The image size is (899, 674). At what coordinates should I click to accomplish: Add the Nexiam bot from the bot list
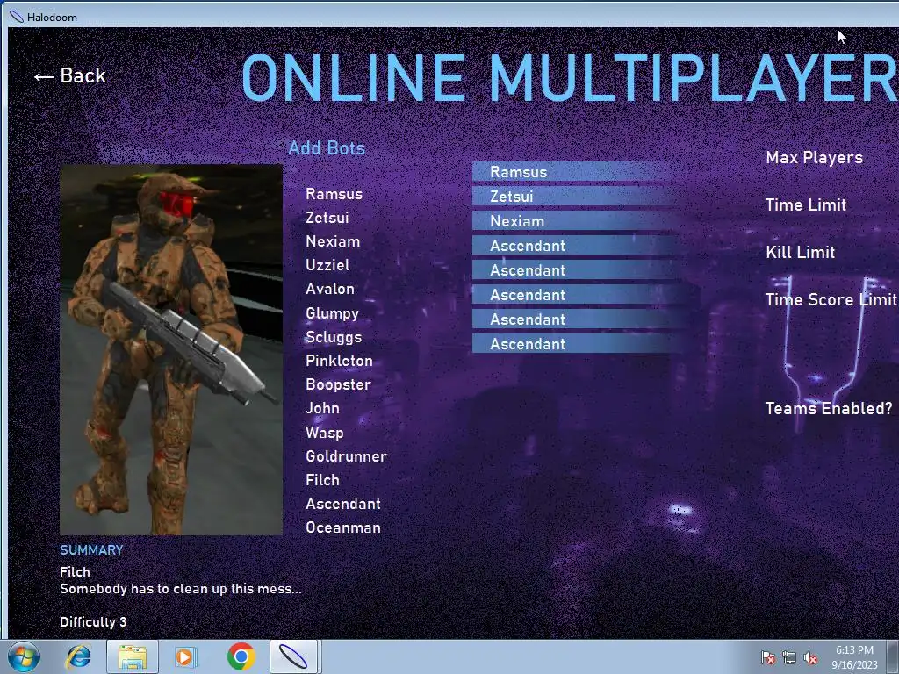click(333, 241)
